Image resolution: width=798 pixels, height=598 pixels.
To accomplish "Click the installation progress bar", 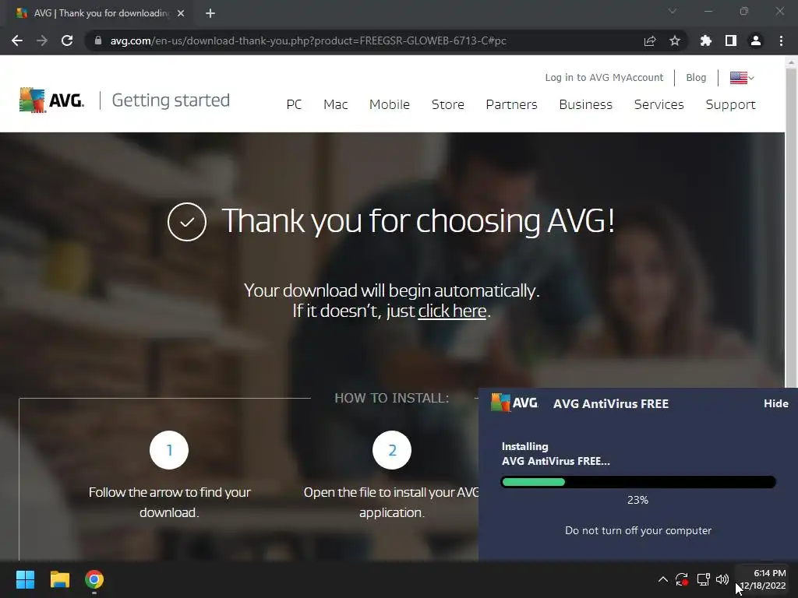I will point(638,481).
